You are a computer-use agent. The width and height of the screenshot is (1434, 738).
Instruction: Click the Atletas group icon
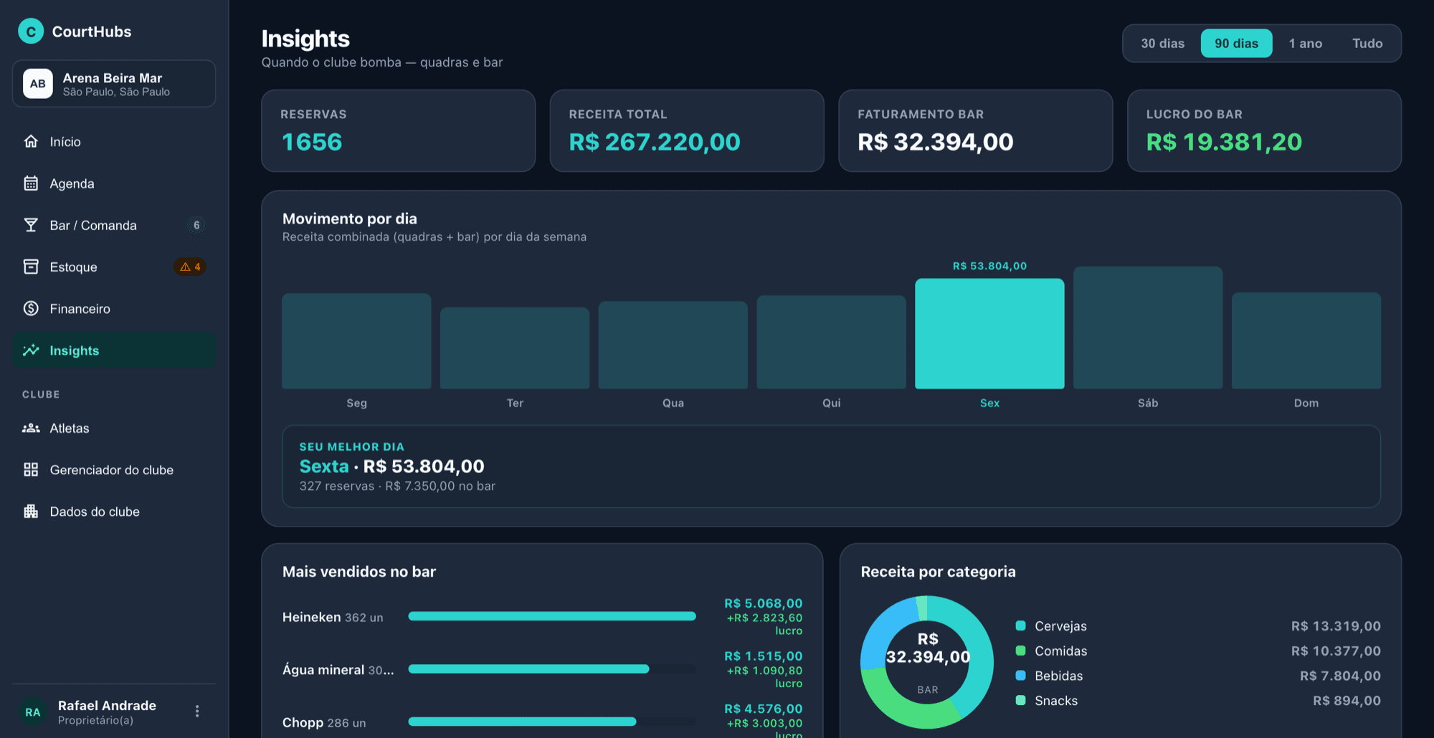pos(31,428)
